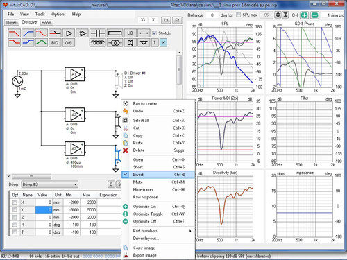Click the 1:1 zoom button

pos(166,20)
